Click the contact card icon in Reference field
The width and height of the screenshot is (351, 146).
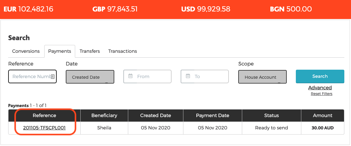pos(53,76)
